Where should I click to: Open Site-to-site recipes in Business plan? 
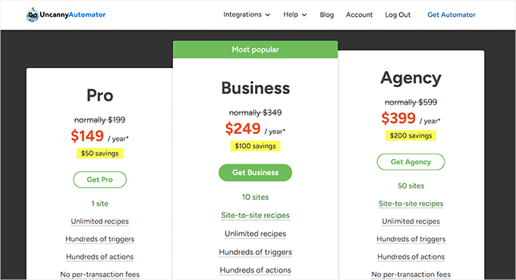pos(256,216)
